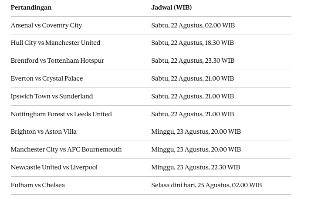Click the Everton vs Crystal Palace match
Screen dimensions: 311x199
coord(47,78)
